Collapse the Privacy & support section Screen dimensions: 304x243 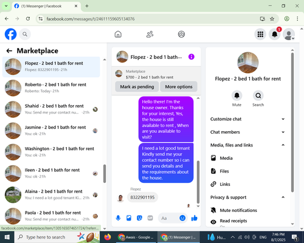(247, 197)
